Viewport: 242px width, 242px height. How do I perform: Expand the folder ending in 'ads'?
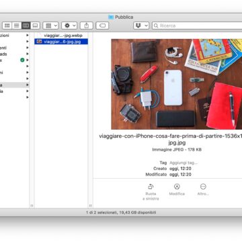click(28, 54)
